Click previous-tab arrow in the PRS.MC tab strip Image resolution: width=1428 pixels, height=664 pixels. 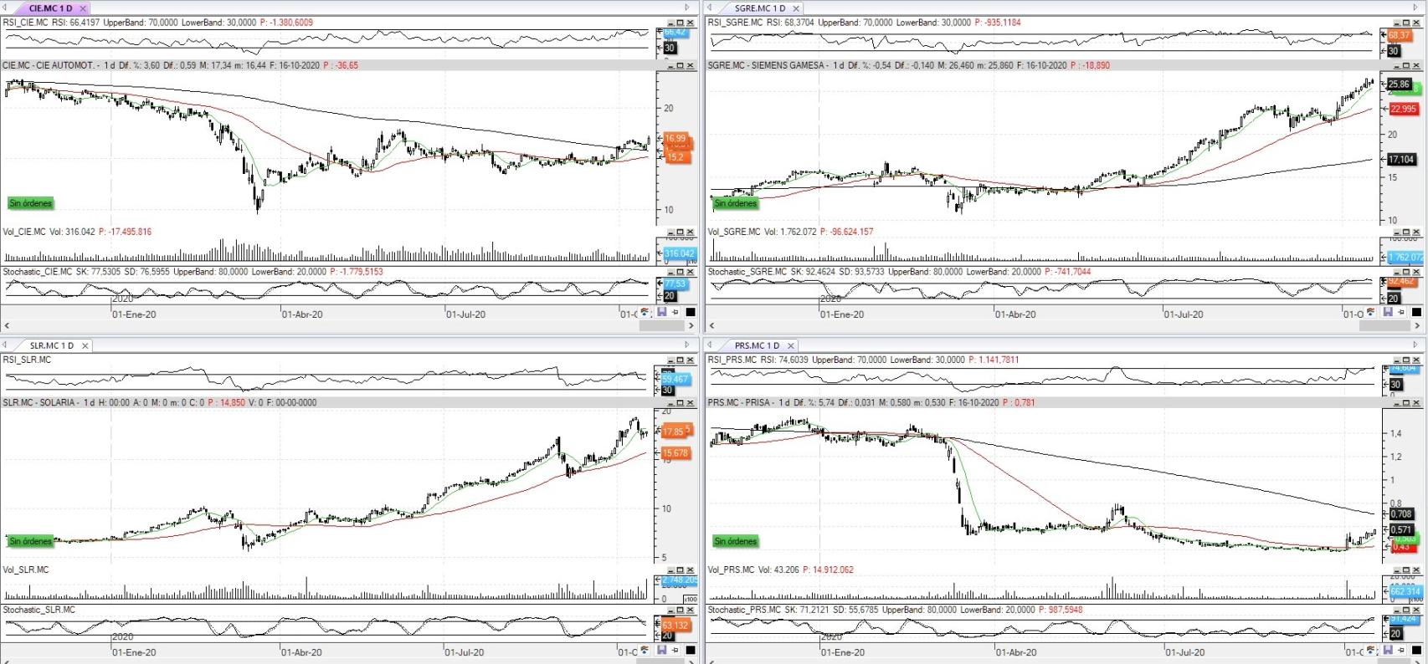tap(710, 345)
